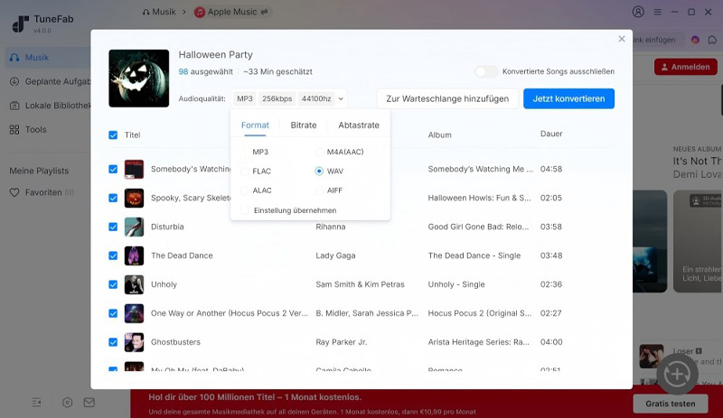The height and width of the screenshot is (418, 723).
Task: Switch to the Format tab
Action: pos(255,125)
